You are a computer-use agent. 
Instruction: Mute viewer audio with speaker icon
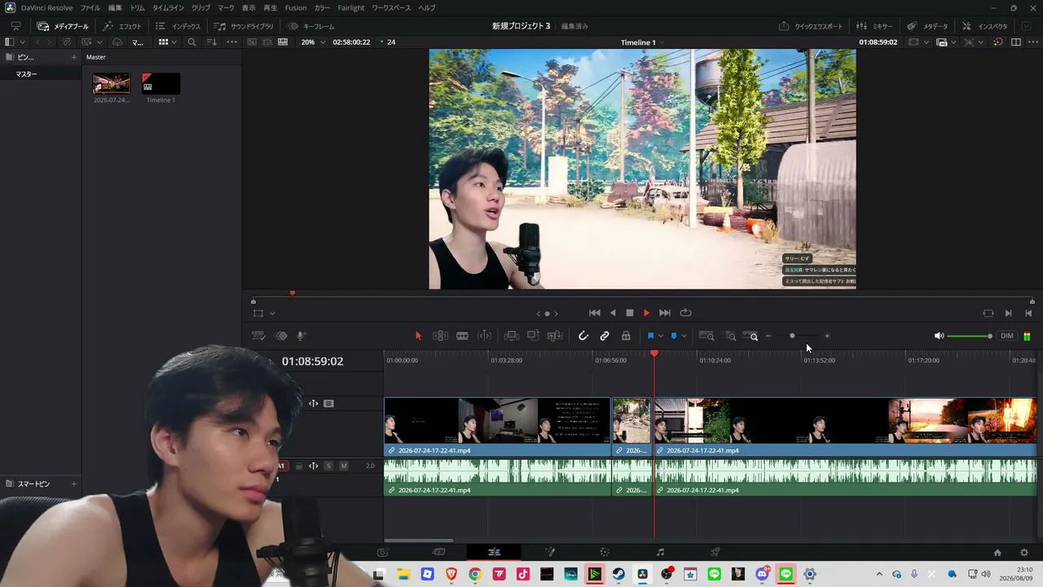939,336
